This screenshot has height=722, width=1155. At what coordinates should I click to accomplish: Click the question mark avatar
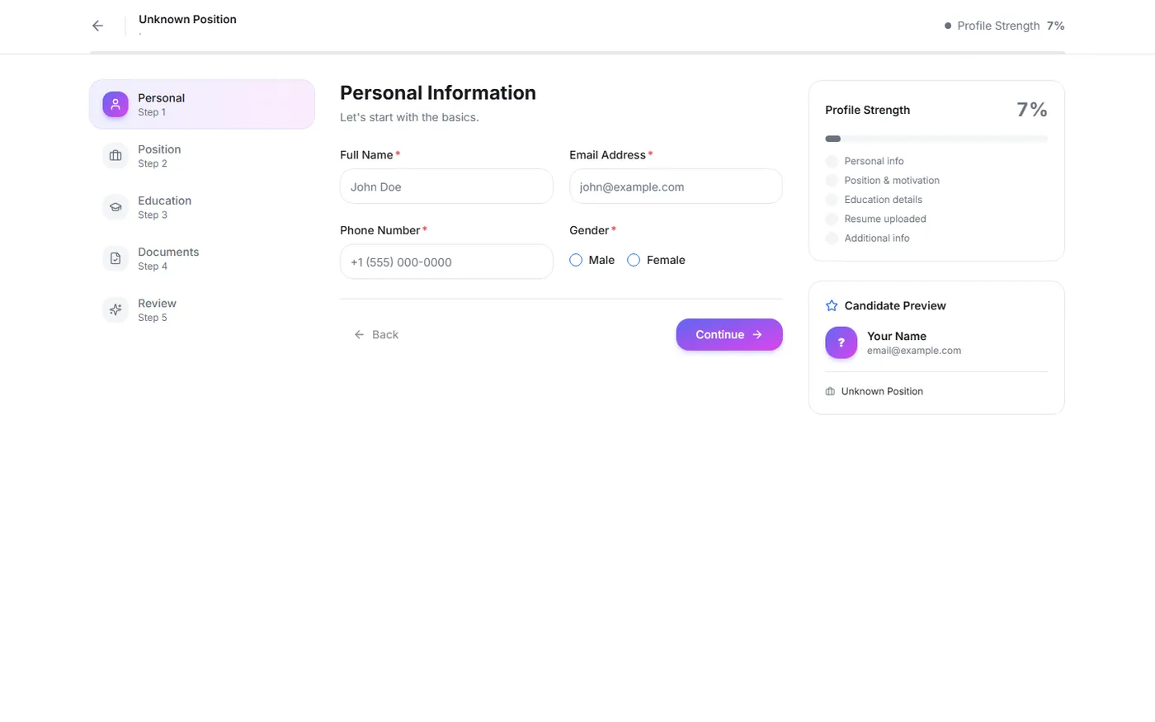pos(841,342)
